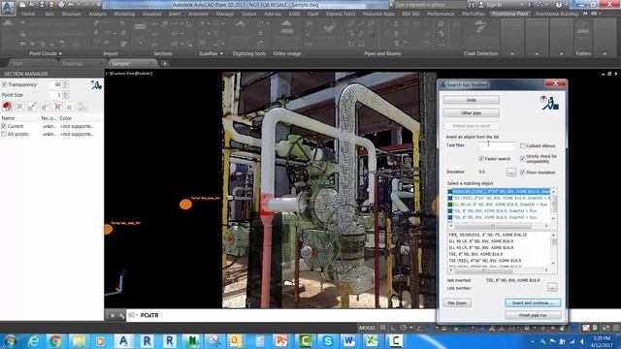Open Word from the taskbar
This screenshot has height=349, width=621.
point(349,341)
